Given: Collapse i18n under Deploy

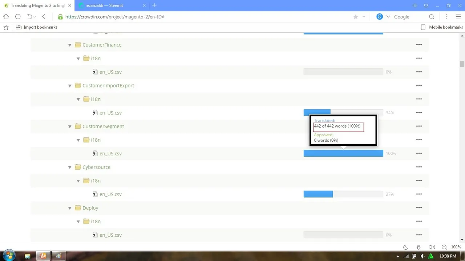Looking at the screenshot, I should (78, 222).
